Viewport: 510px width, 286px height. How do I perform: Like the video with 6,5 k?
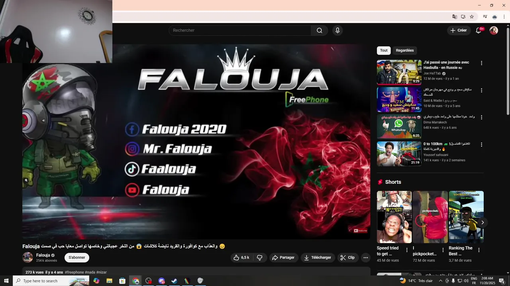tap(241, 257)
